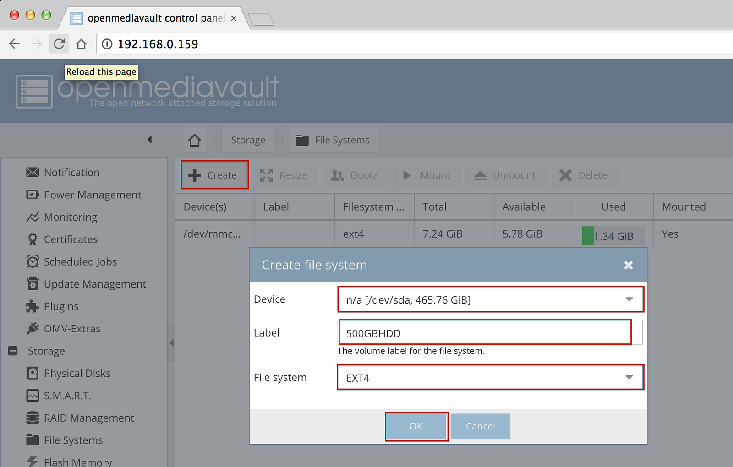This screenshot has width=733, height=467.
Task: Click the File Systems folder icon in sidebar
Action: (33, 440)
